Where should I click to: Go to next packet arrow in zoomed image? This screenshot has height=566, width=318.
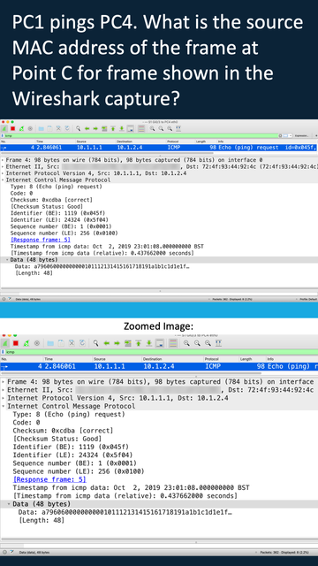(x=117, y=343)
